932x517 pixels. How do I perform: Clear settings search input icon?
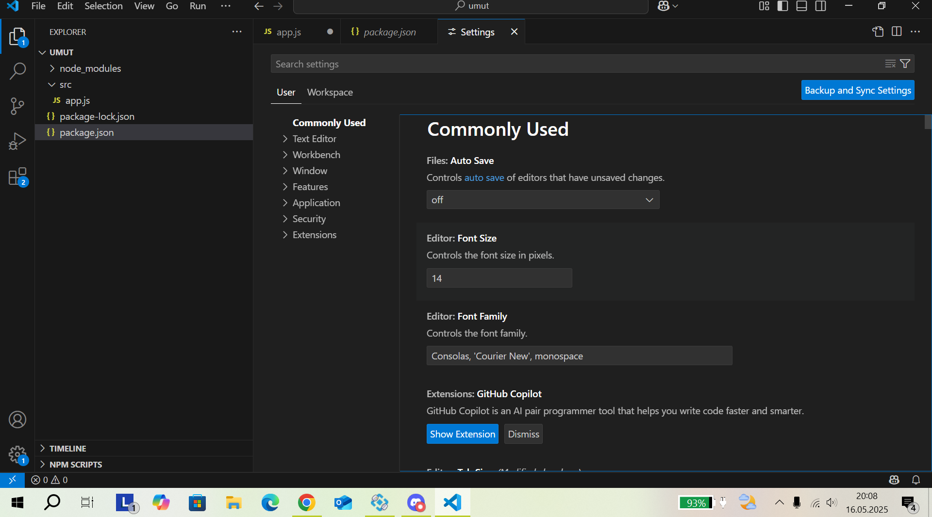pos(890,64)
